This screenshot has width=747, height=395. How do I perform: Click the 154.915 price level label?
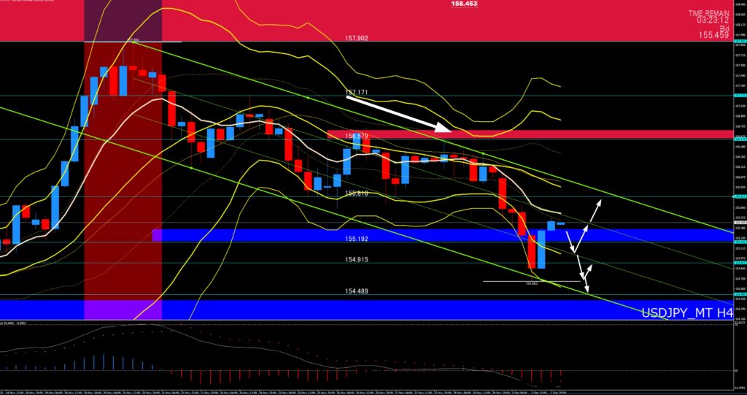click(x=356, y=259)
